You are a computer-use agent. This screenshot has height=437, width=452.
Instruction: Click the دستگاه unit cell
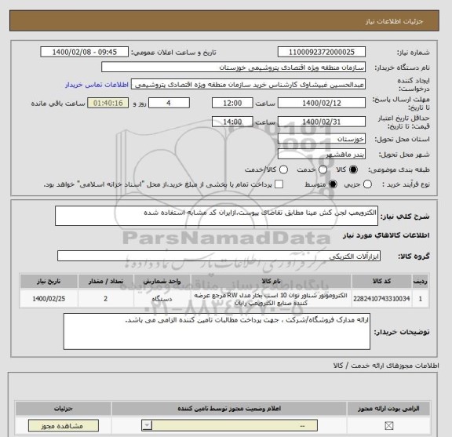[162, 299]
